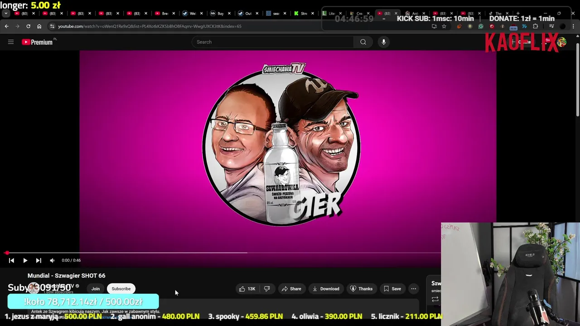Viewport: 580px width, 326px height.
Task: Expand the tab search dropdown arrow
Action: tap(5, 14)
